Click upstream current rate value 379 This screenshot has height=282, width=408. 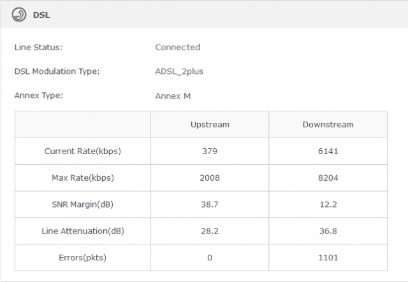click(x=210, y=152)
